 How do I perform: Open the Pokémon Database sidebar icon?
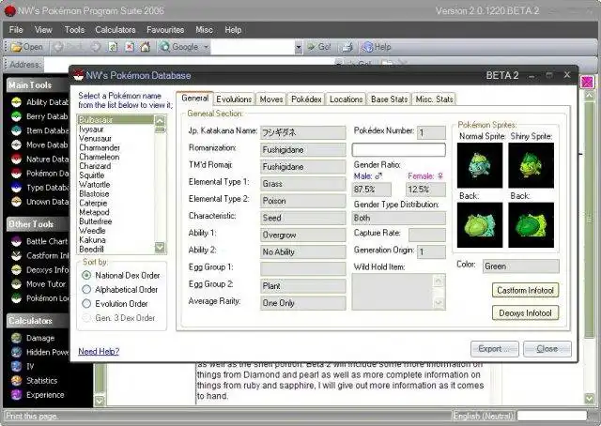16,174
